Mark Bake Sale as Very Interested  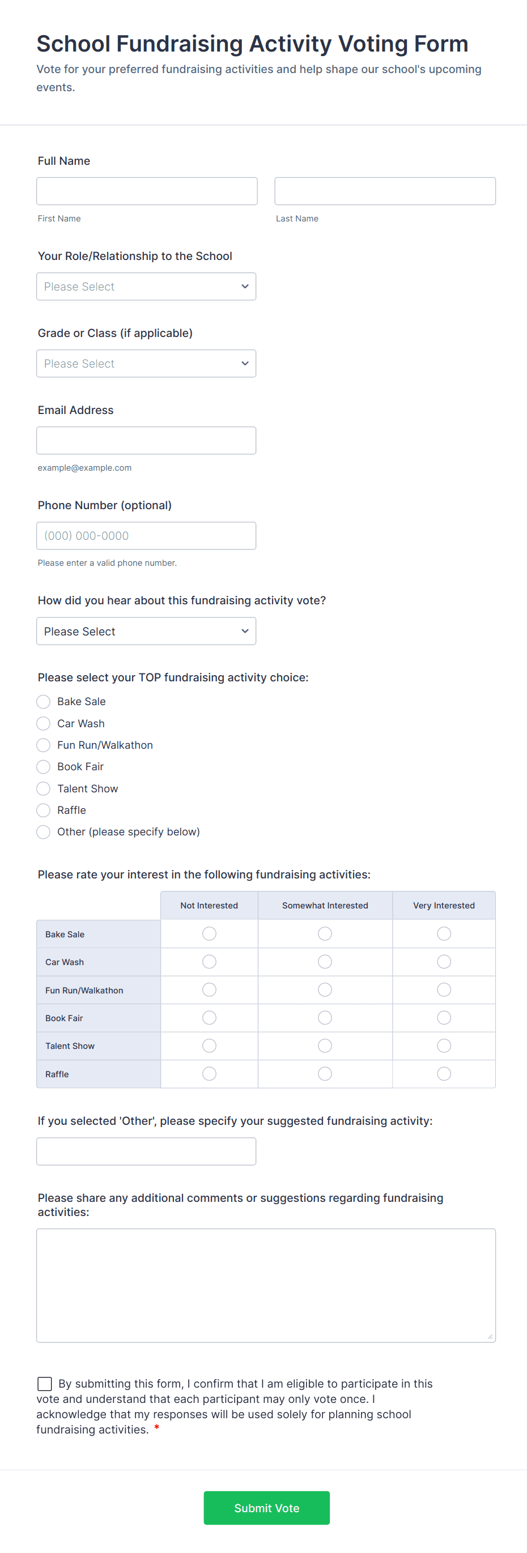coord(444,933)
